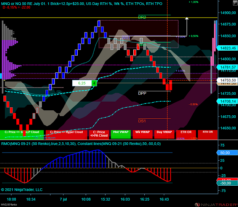
Task: Click the yellow horizontal line near 14890
Action: click(109, 18)
